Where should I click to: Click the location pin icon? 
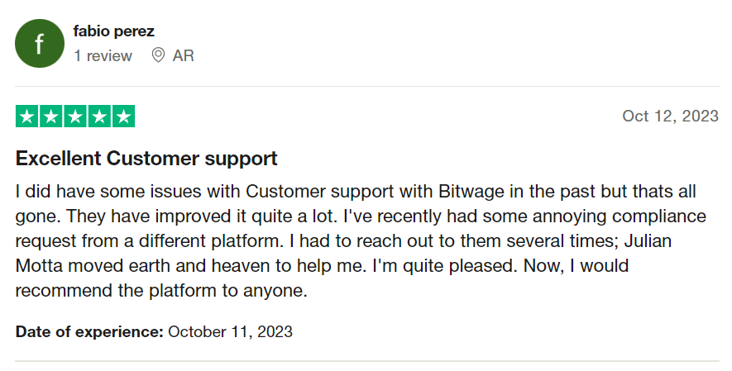click(158, 56)
